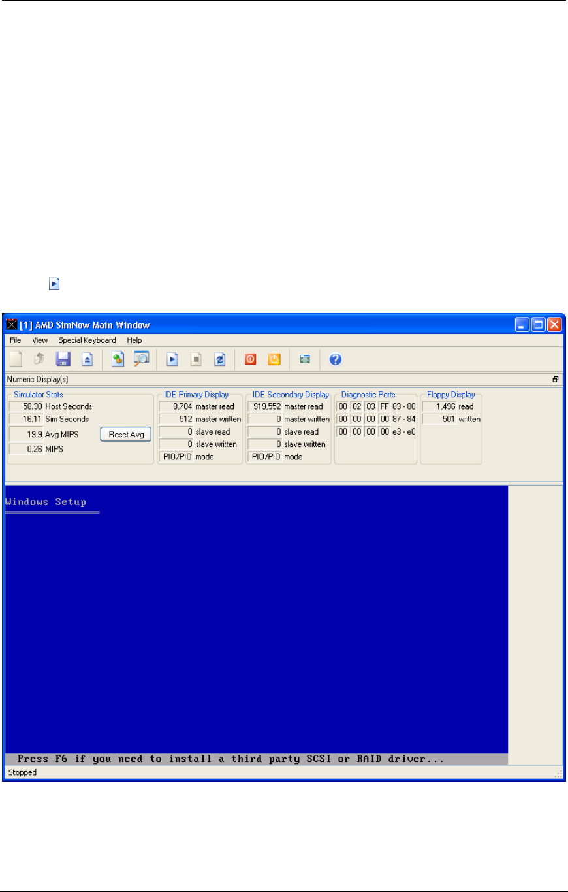Click the blue floppy disk save icon
568x892 pixels.
click(63, 359)
